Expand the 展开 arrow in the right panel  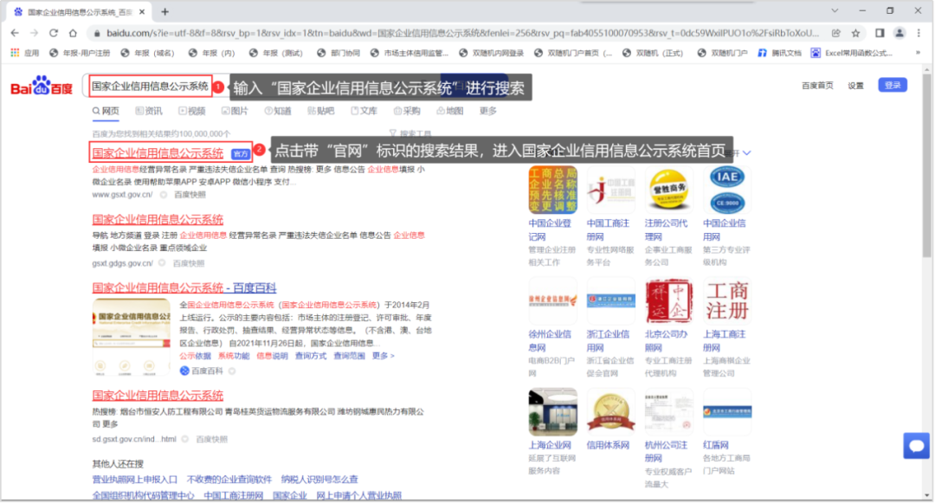pos(746,153)
